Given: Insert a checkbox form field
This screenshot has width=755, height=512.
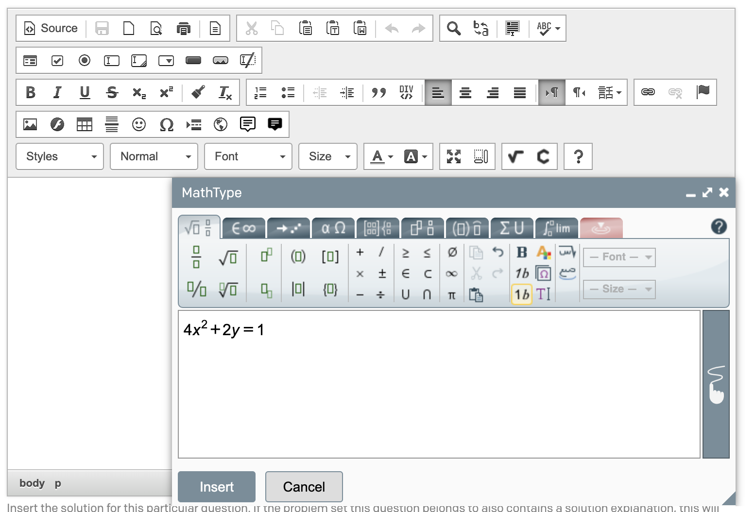Looking at the screenshot, I should click(x=57, y=60).
